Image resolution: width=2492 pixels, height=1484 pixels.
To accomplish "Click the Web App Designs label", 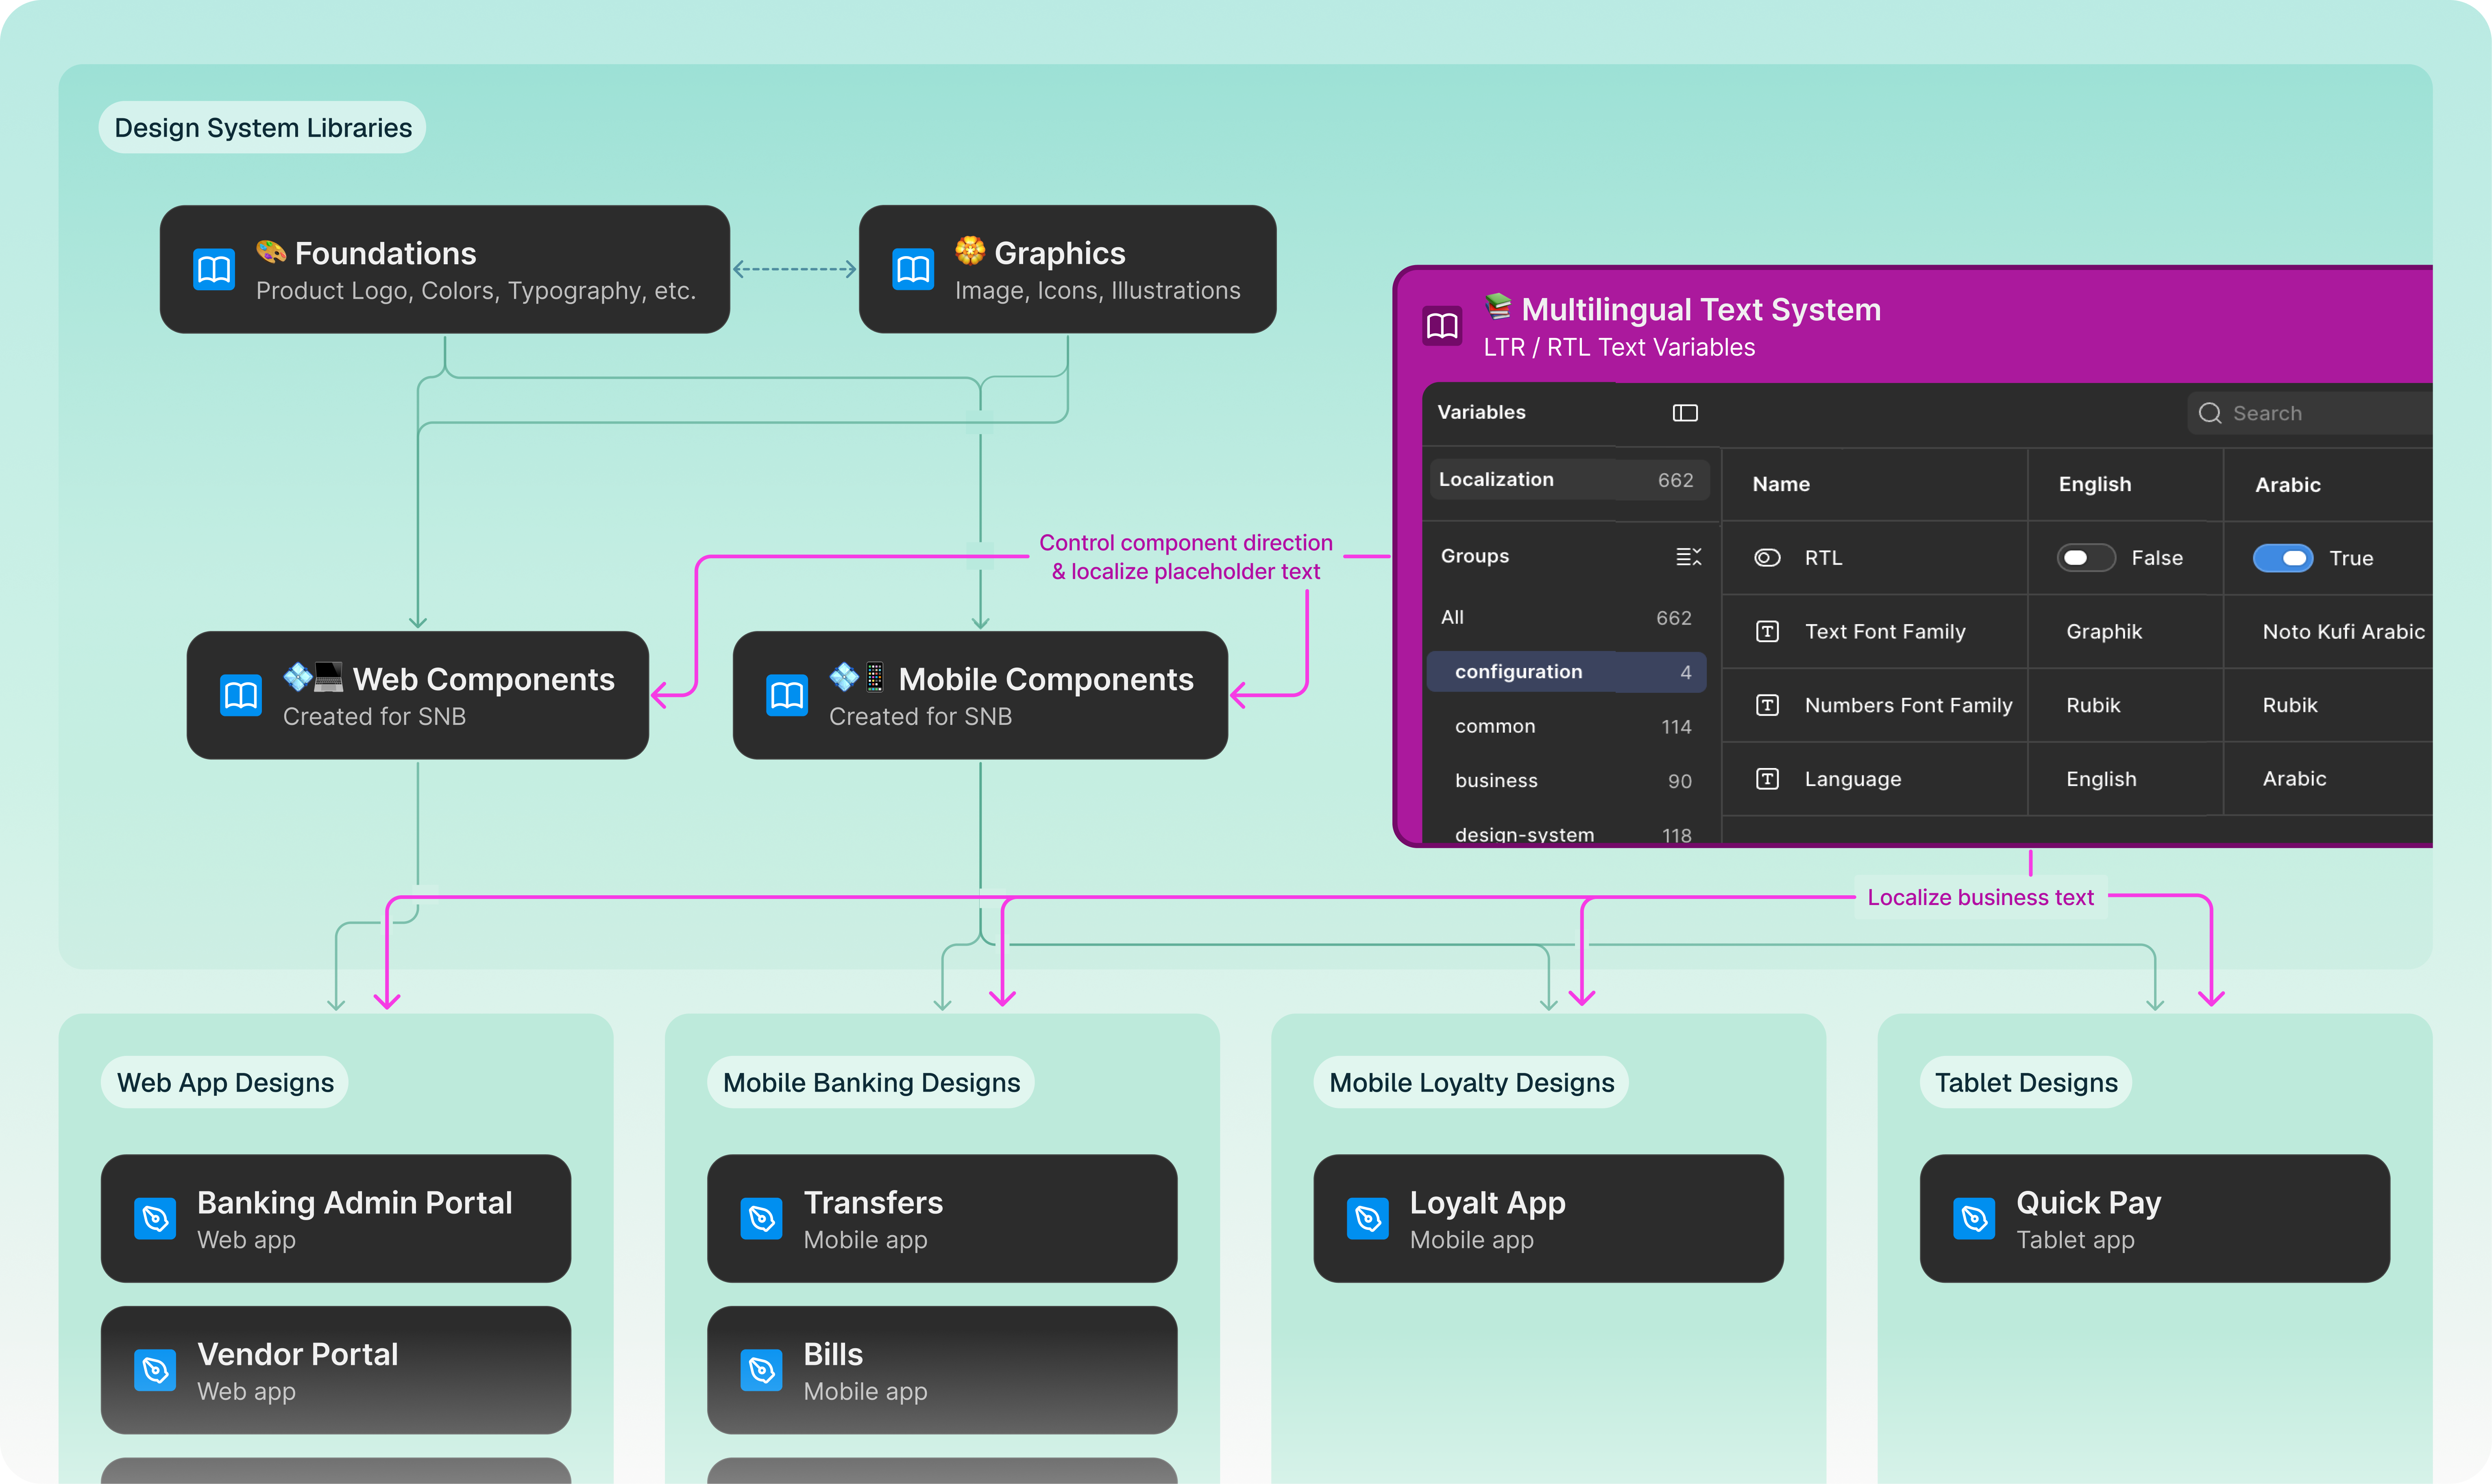I will [x=225, y=1082].
